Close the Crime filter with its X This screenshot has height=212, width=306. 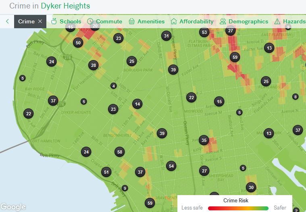pyautogui.click(x=40, y=21)
